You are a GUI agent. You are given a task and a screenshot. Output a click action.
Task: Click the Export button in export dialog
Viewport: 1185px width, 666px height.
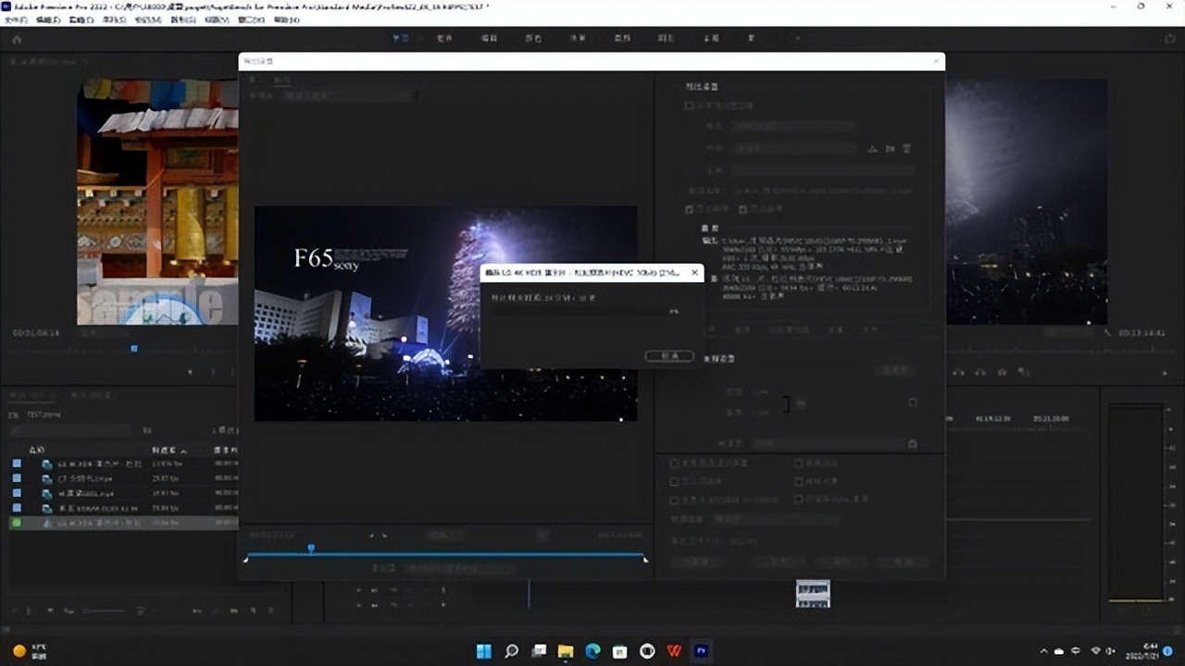point(841,561)
